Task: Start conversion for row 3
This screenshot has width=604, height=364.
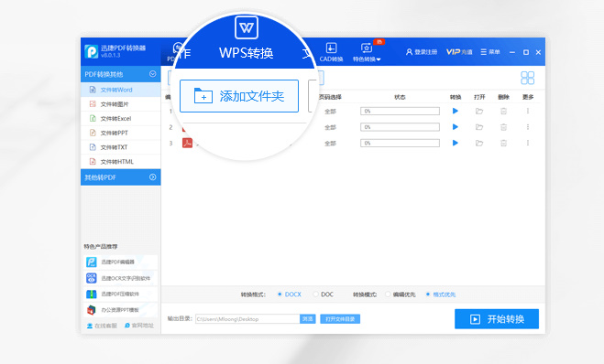Action: [456, 143]
